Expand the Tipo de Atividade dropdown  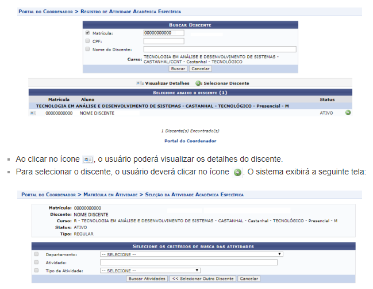149,270
